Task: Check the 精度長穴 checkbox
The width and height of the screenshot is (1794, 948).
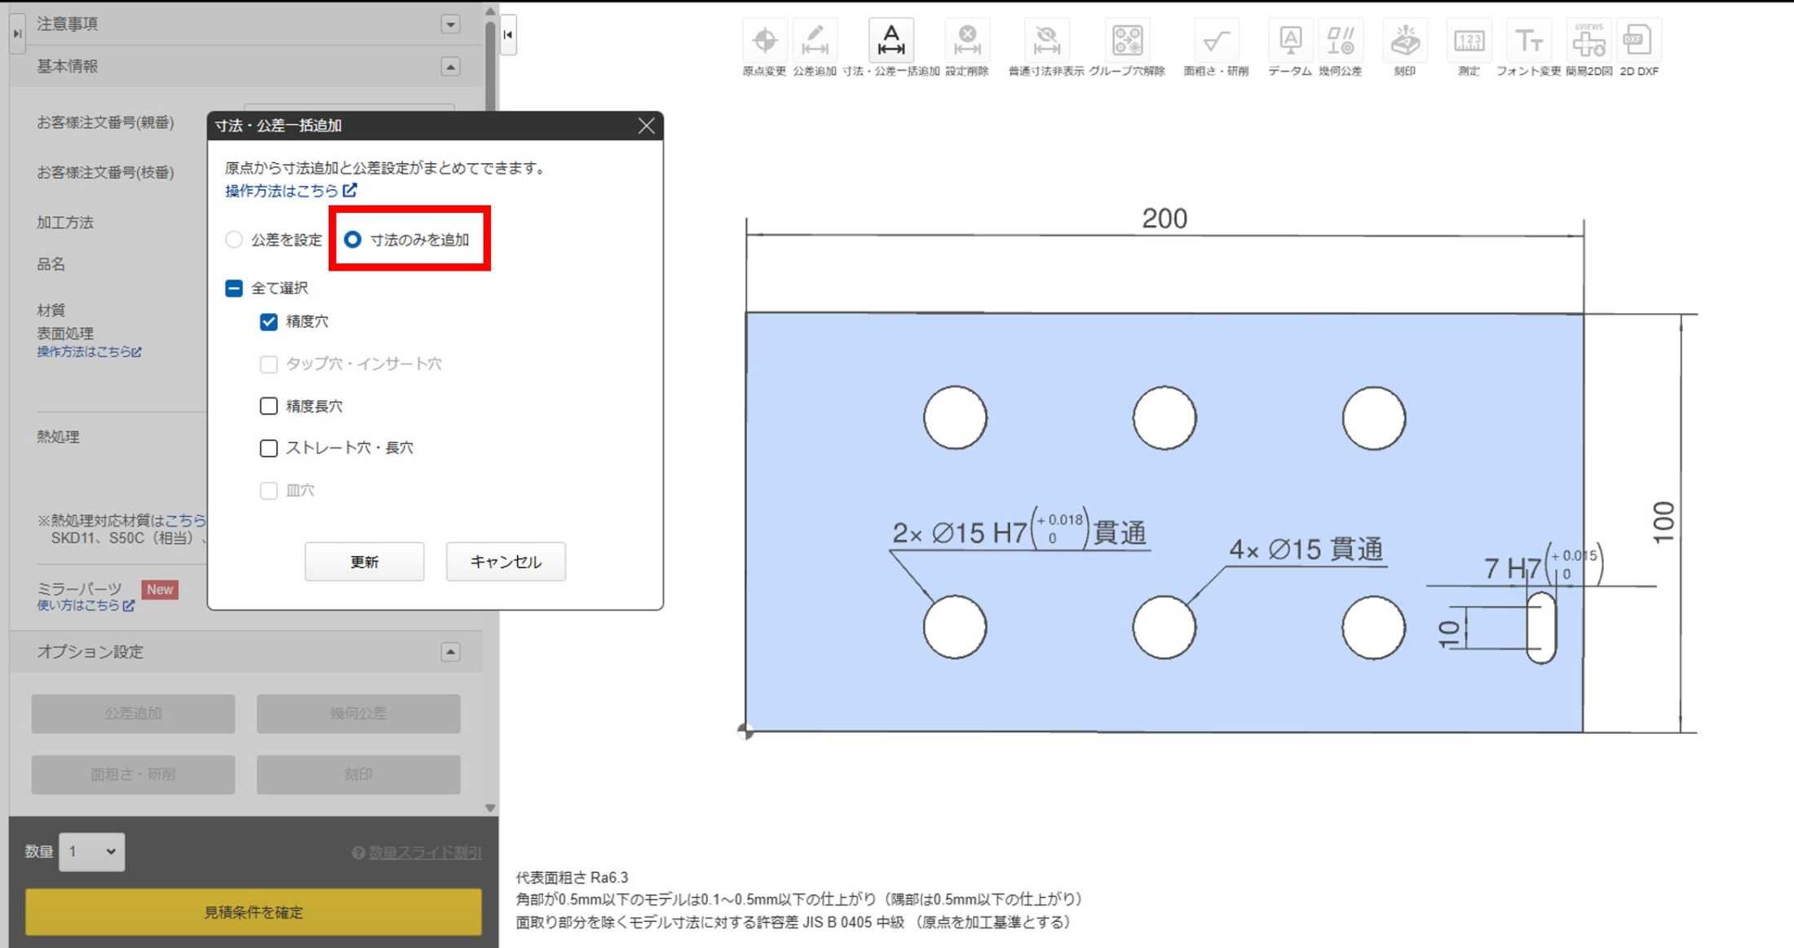Action: (268, 406)
